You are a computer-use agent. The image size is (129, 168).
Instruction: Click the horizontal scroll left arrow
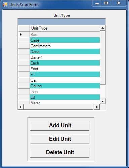(x=21, y=107)
